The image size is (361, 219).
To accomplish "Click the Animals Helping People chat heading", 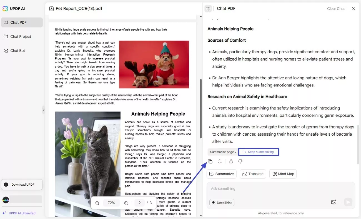I will pyautogui.click(x=230, y=29).
